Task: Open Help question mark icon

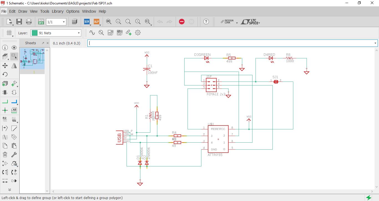Action: coord(206,22)
